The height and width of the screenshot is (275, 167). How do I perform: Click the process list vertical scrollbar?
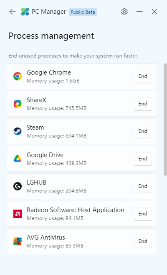coord(165,120)
